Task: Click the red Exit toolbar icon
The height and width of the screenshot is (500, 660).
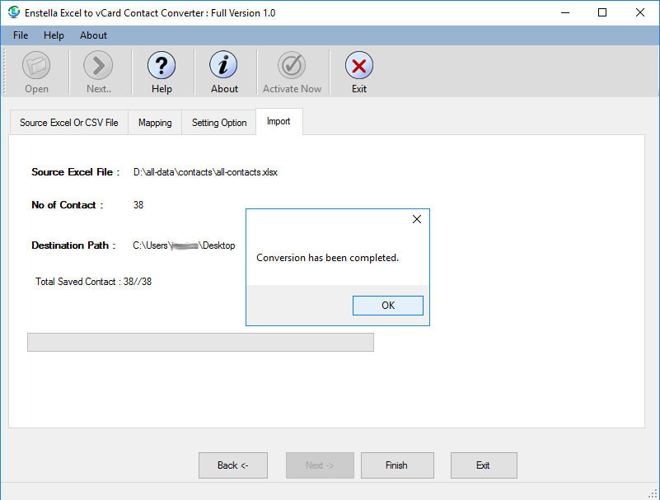Action: 358,66
